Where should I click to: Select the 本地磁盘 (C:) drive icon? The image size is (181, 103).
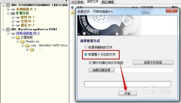(x=13, y=9)
